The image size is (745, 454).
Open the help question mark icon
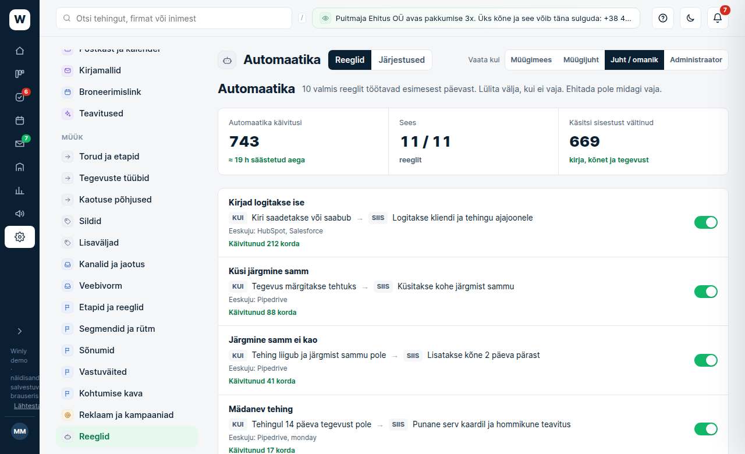(662, 18)
